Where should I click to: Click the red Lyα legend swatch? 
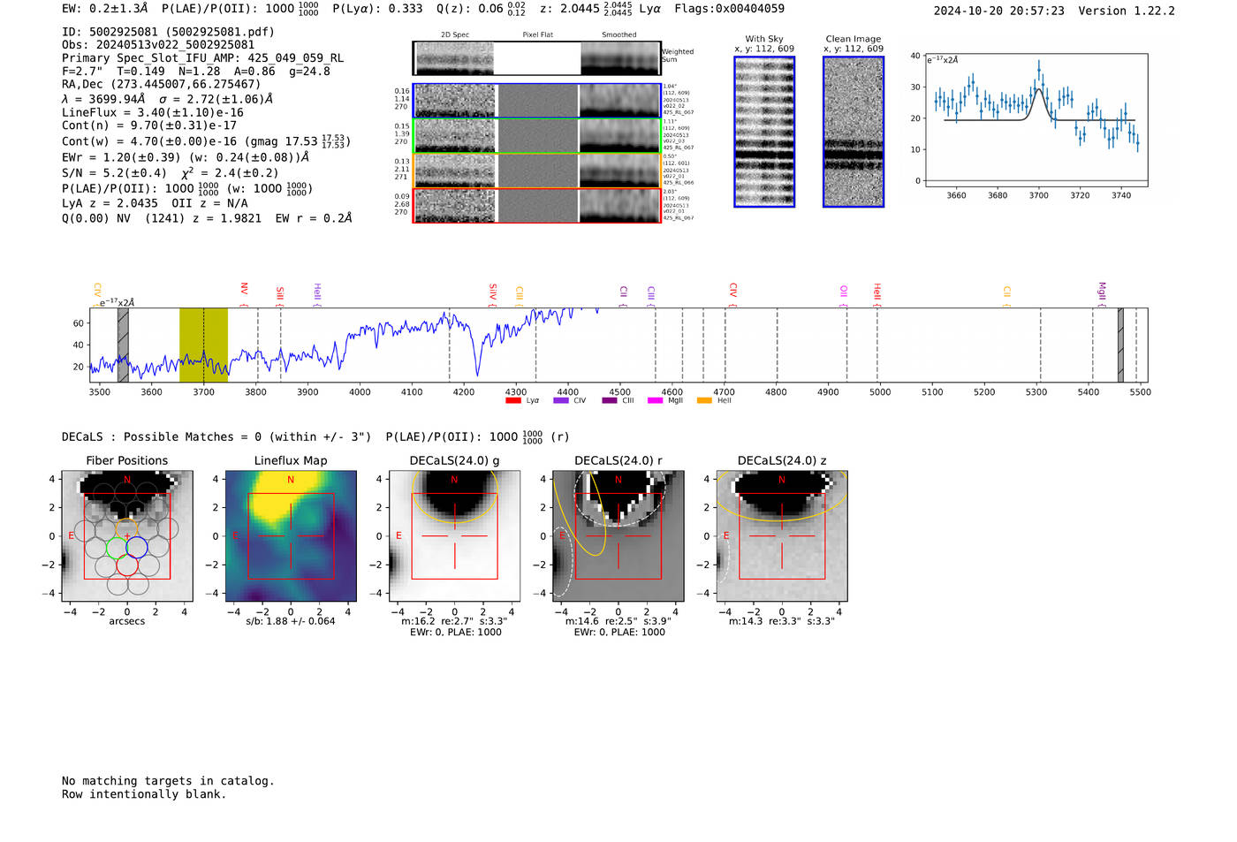pos(512,401)
